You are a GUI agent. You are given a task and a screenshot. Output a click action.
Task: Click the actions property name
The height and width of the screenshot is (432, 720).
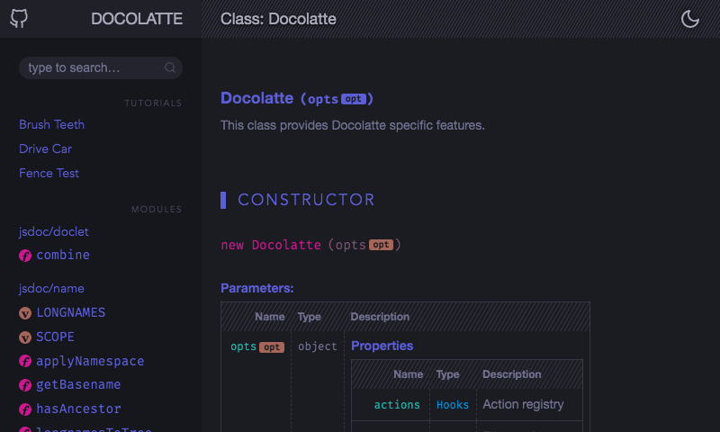397,405
